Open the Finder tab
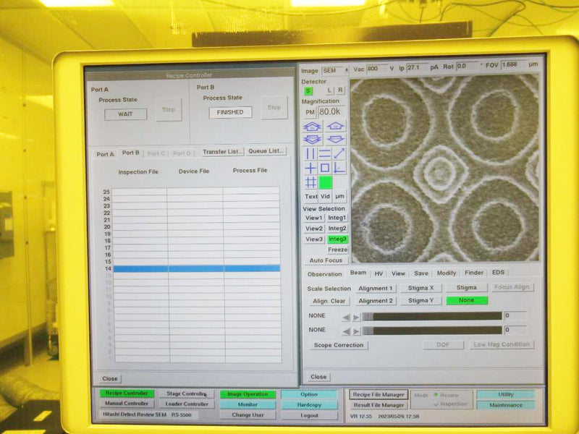The width and height of the screenshot is (579, 434). (x=474, y=273)
